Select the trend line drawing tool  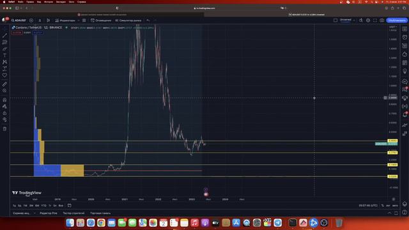click(4, 35)
